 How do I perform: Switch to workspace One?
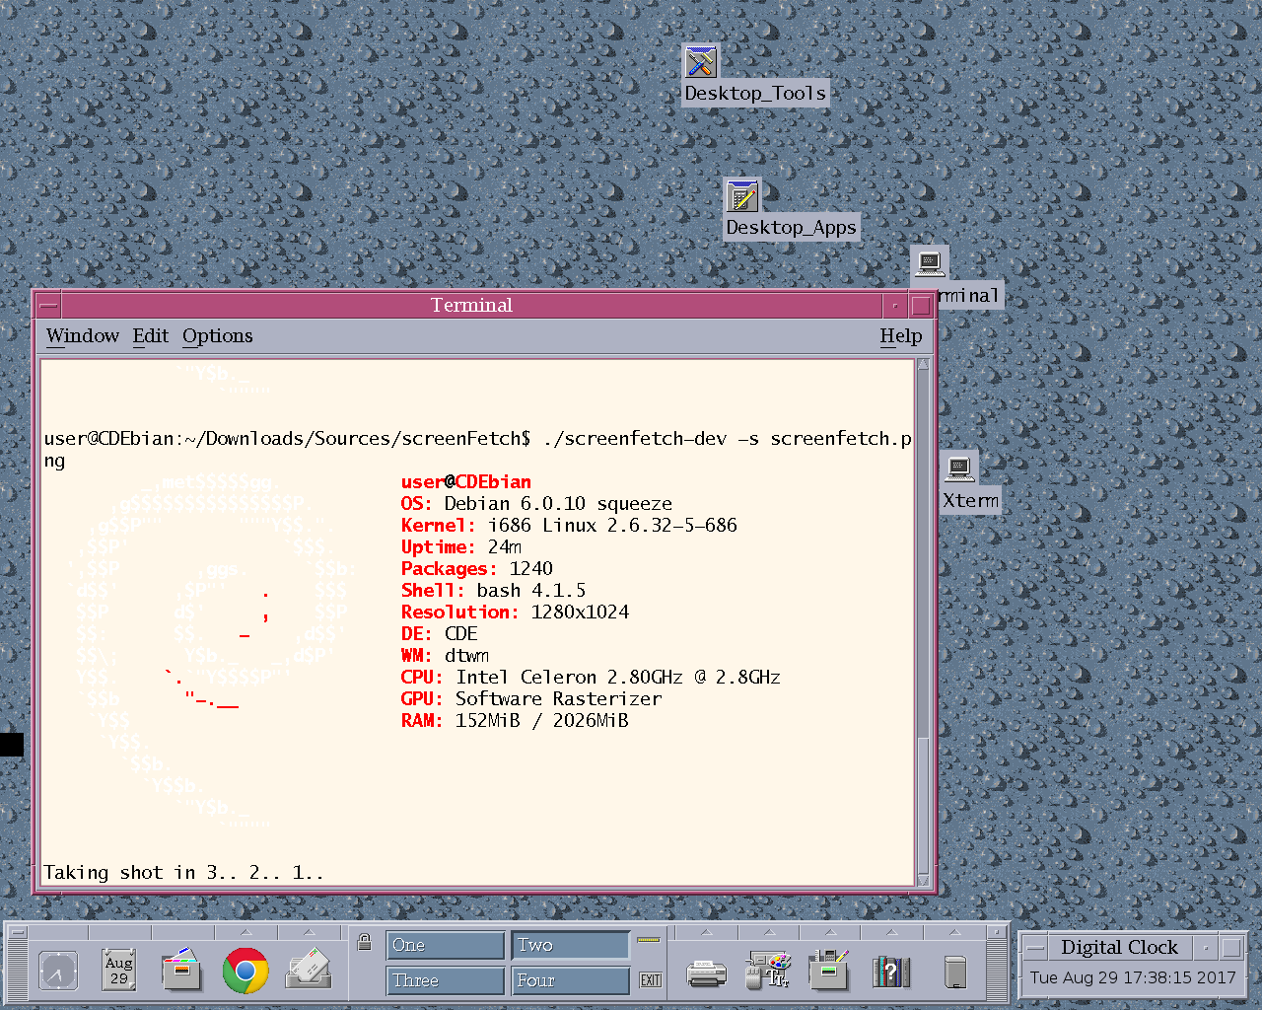click(445, 945)
